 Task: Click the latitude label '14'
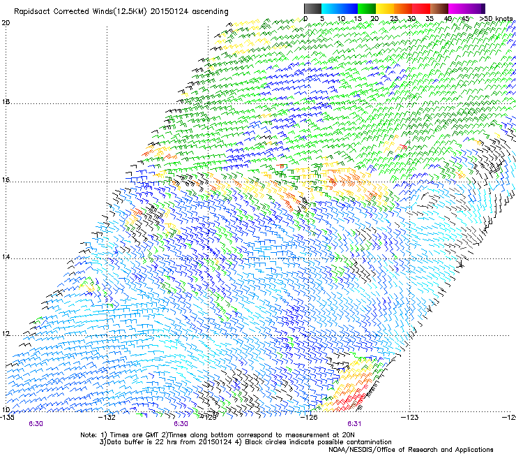pos(6,257)
